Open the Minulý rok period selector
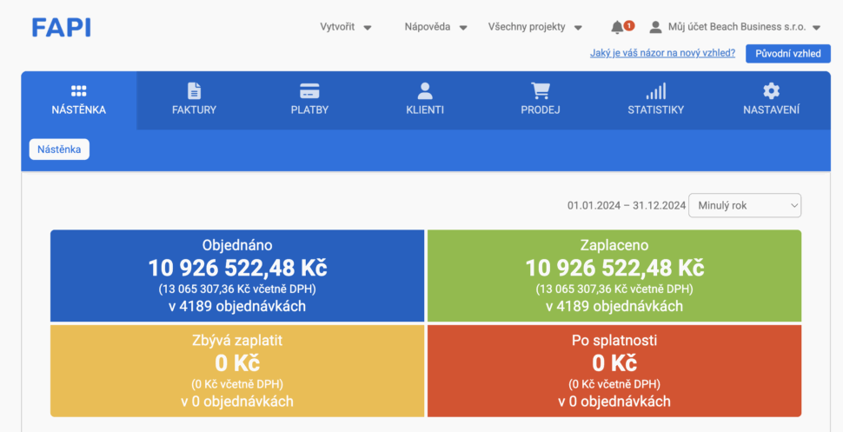The height and width of the screenshot is (432, 843). point(745,206)
